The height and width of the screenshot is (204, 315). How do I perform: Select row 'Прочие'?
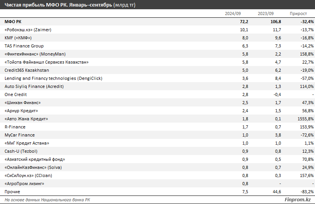pos(158,192)
